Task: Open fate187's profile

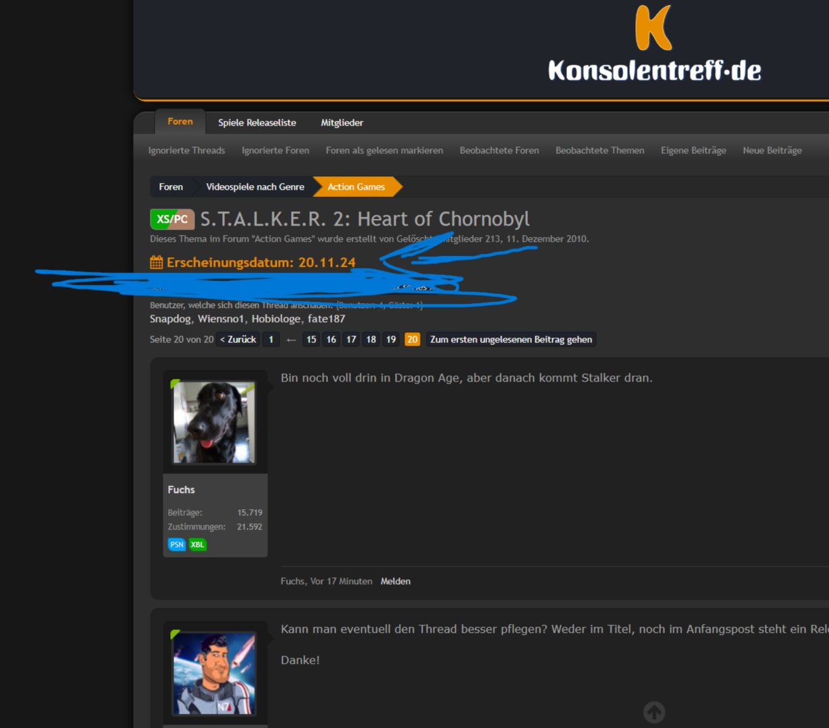Action: coord(327,319)
